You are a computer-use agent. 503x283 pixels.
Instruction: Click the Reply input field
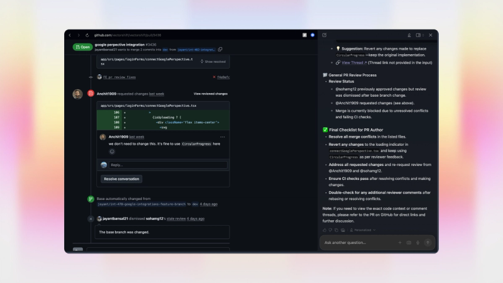[168, 165]
